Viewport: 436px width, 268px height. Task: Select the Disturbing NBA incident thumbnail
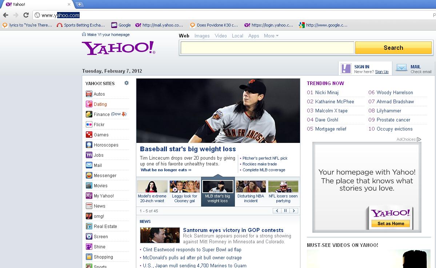click(x=251, y=187)
